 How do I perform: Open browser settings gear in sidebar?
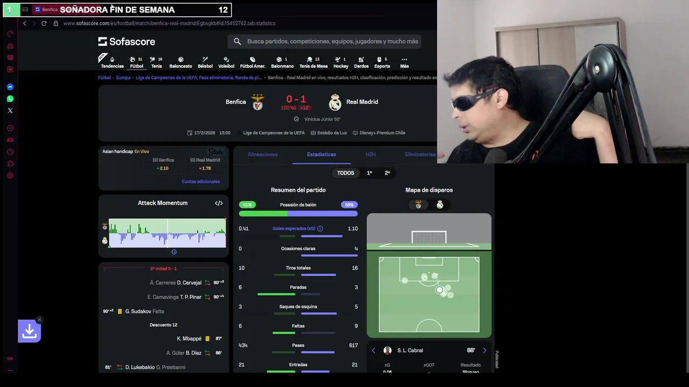[x=10, y=175]
